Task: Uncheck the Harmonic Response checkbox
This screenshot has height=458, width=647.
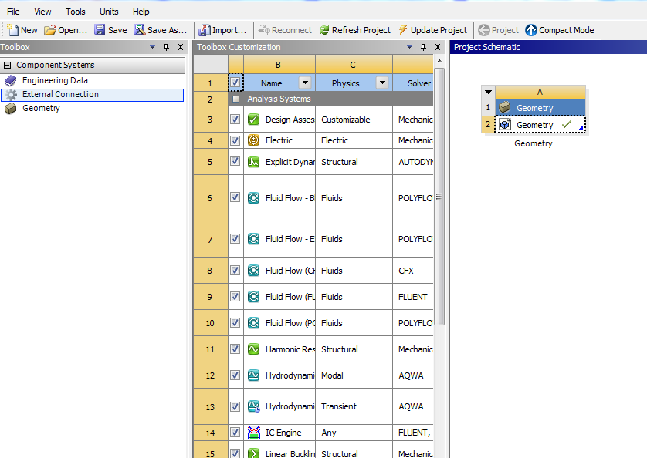Action: click(x=235, y=349)
